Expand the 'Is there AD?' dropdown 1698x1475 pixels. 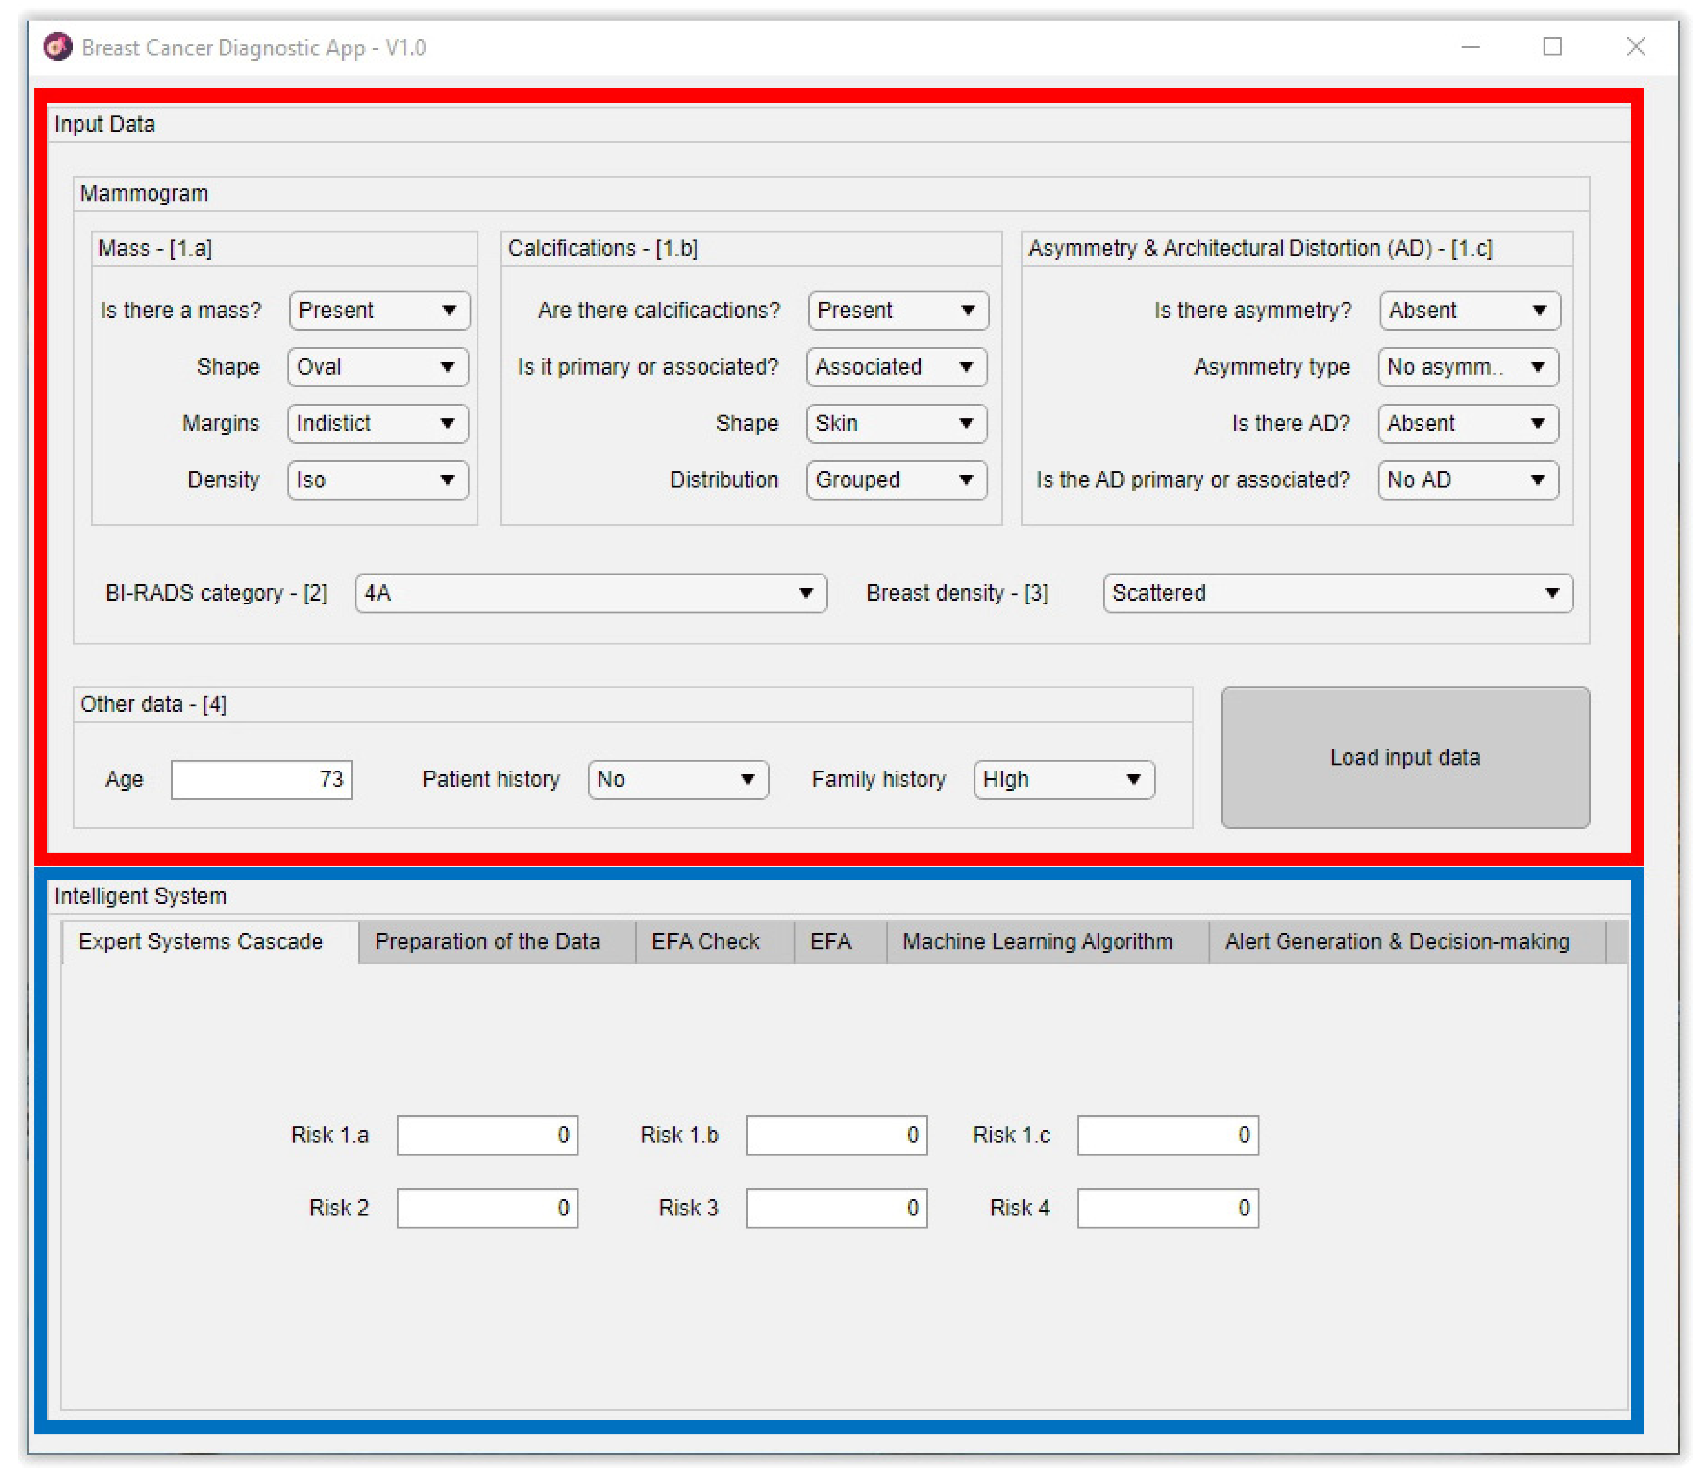(1467, 423)
